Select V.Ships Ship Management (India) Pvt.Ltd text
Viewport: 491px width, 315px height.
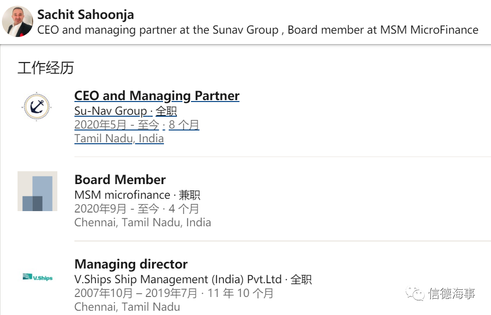click(178, 279)
